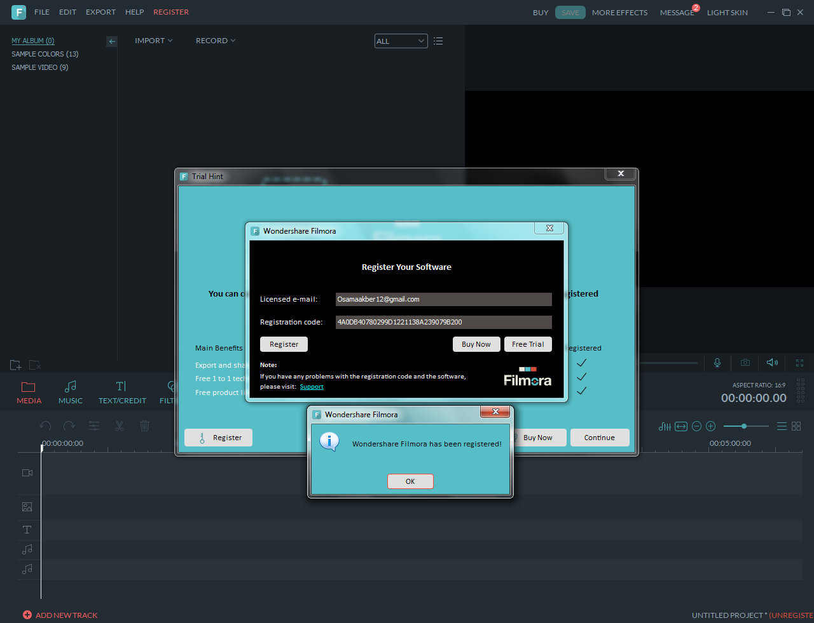Open the red Register menu item

pos(171,12)
